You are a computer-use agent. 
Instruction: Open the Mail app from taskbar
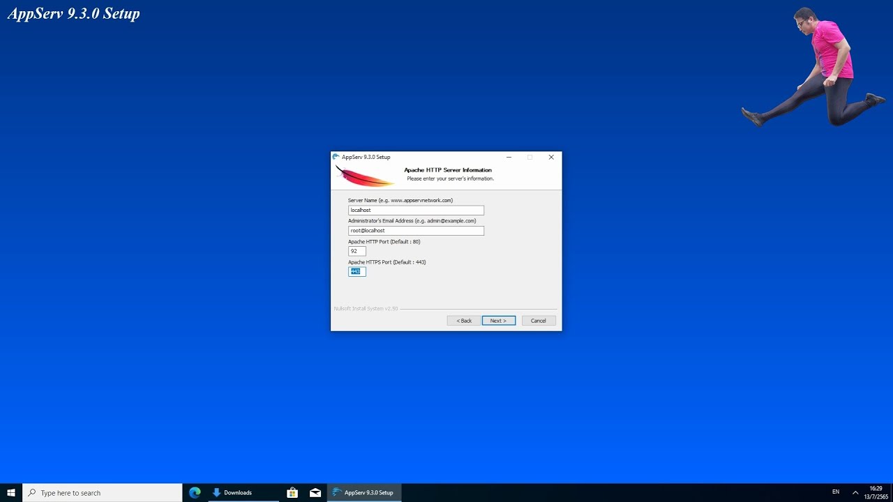point(315,492)
